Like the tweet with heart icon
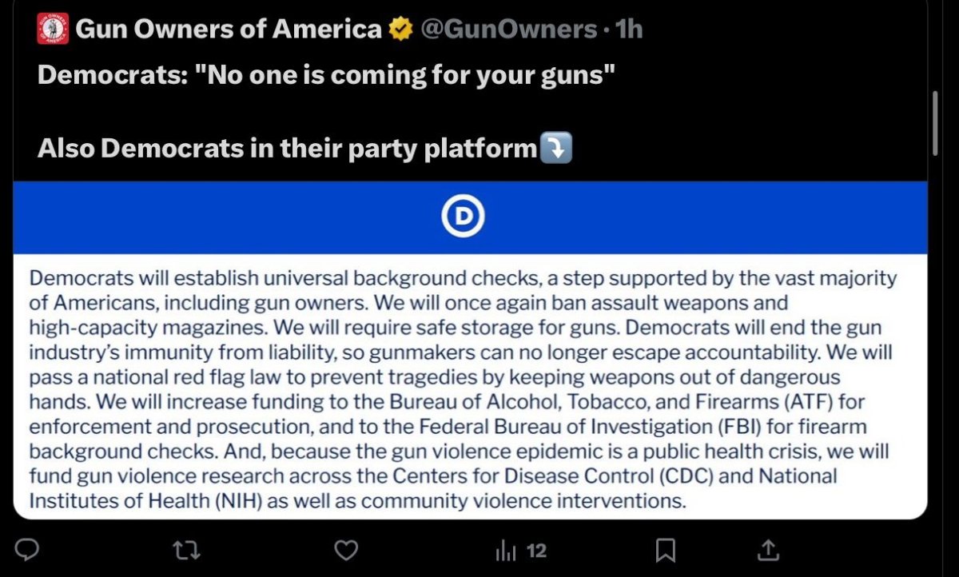This screenshot has width=959, height=577. (345, 550)
